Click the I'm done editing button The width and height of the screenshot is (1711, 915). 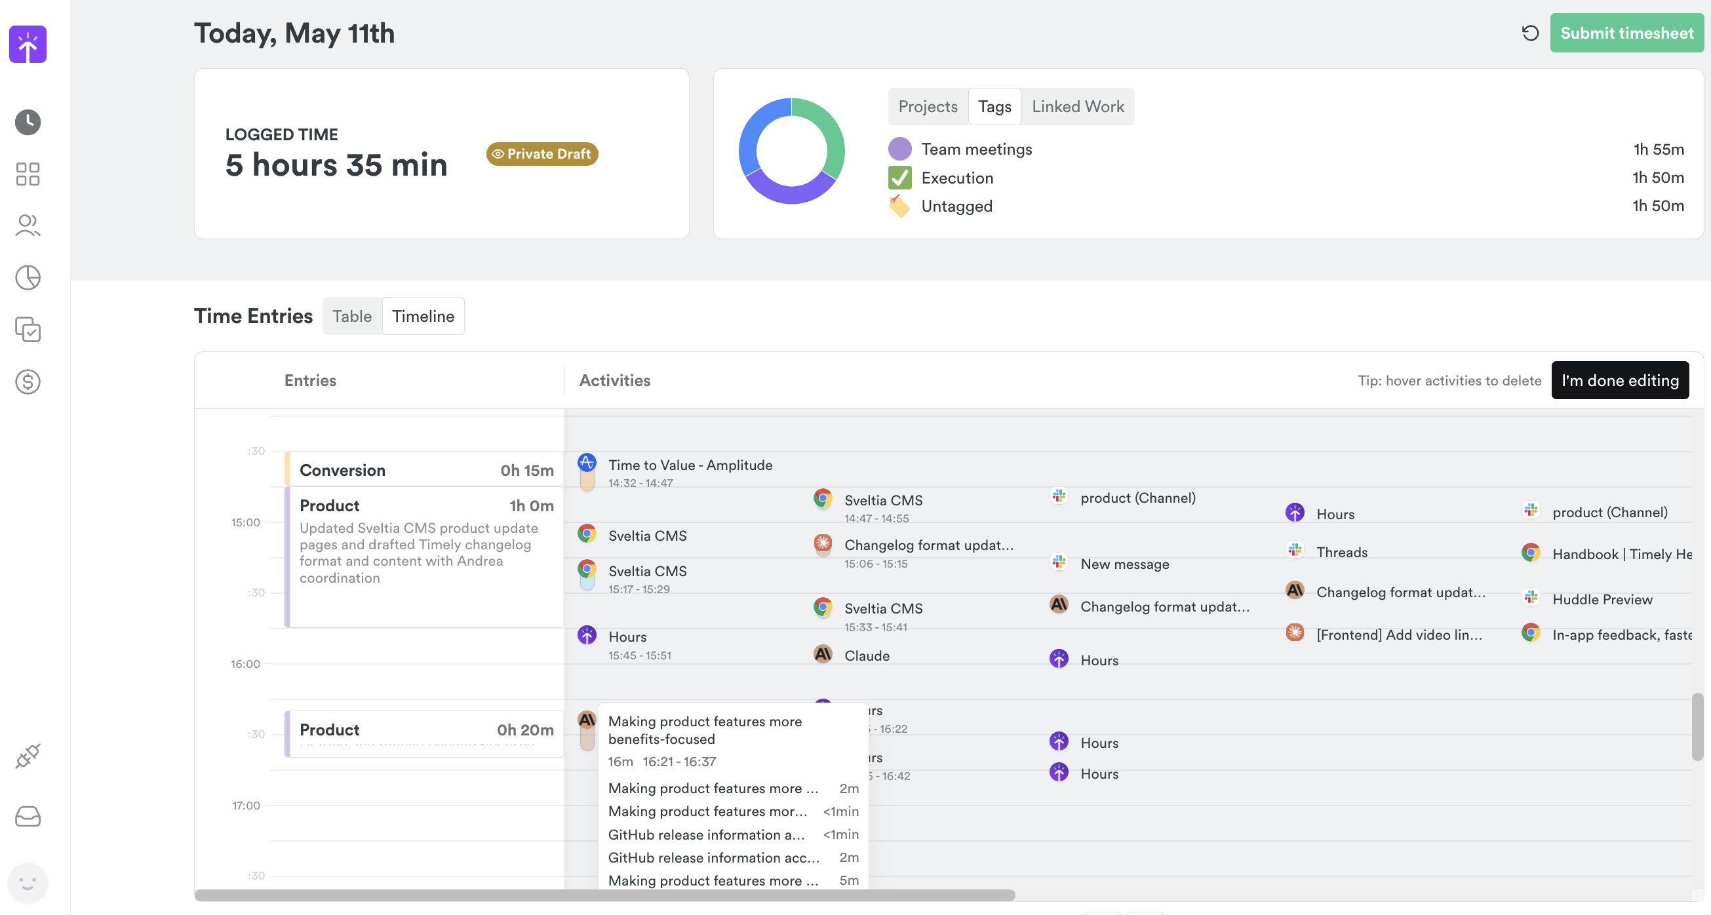pyautogui.click(x=1620, y=380)
